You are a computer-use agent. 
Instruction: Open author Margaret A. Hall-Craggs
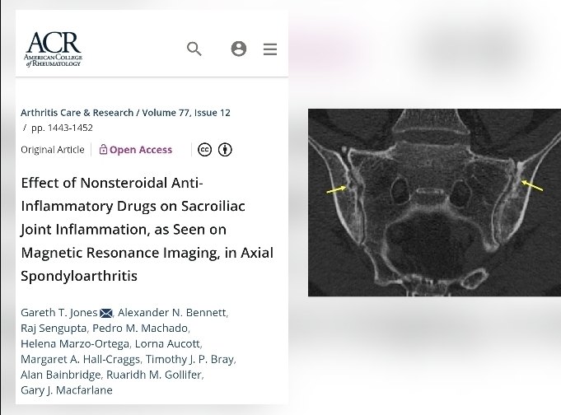click(80, 359)
